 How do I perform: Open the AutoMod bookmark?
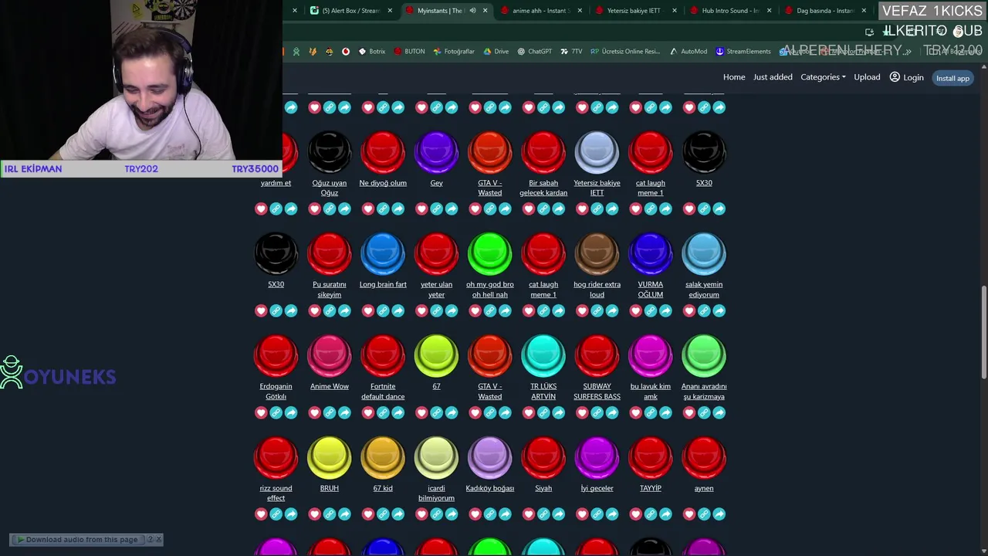point(688,52)
